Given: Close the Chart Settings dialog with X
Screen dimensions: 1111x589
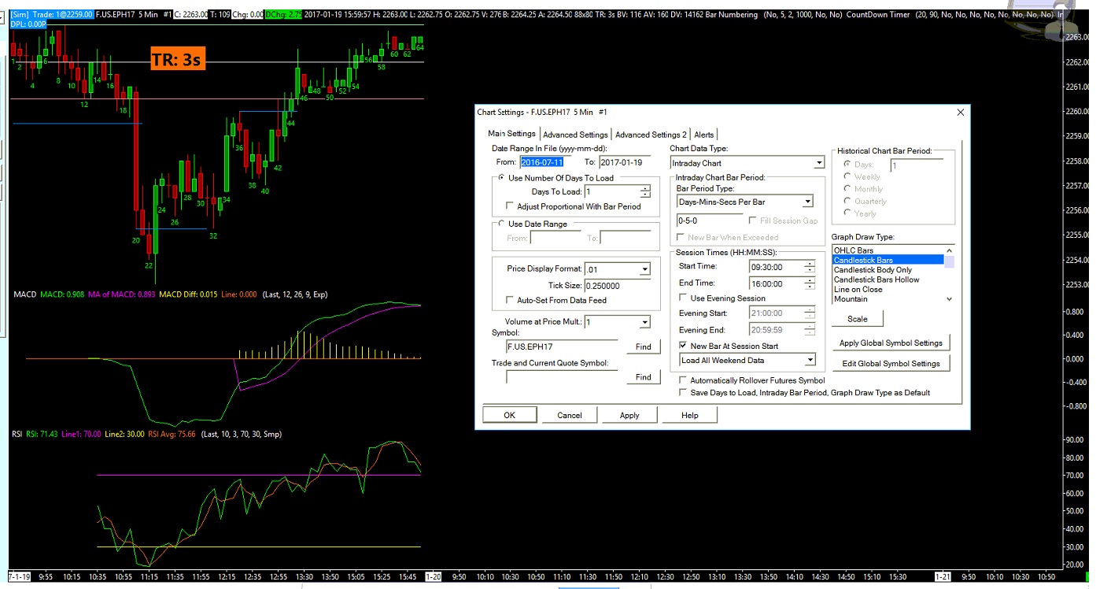Looking at the screenshot, I should (960, 113).
